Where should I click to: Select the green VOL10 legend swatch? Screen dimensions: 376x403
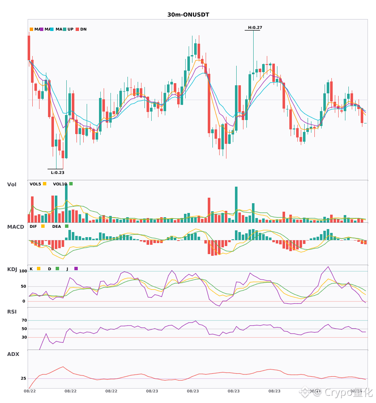tap(71, 184)
